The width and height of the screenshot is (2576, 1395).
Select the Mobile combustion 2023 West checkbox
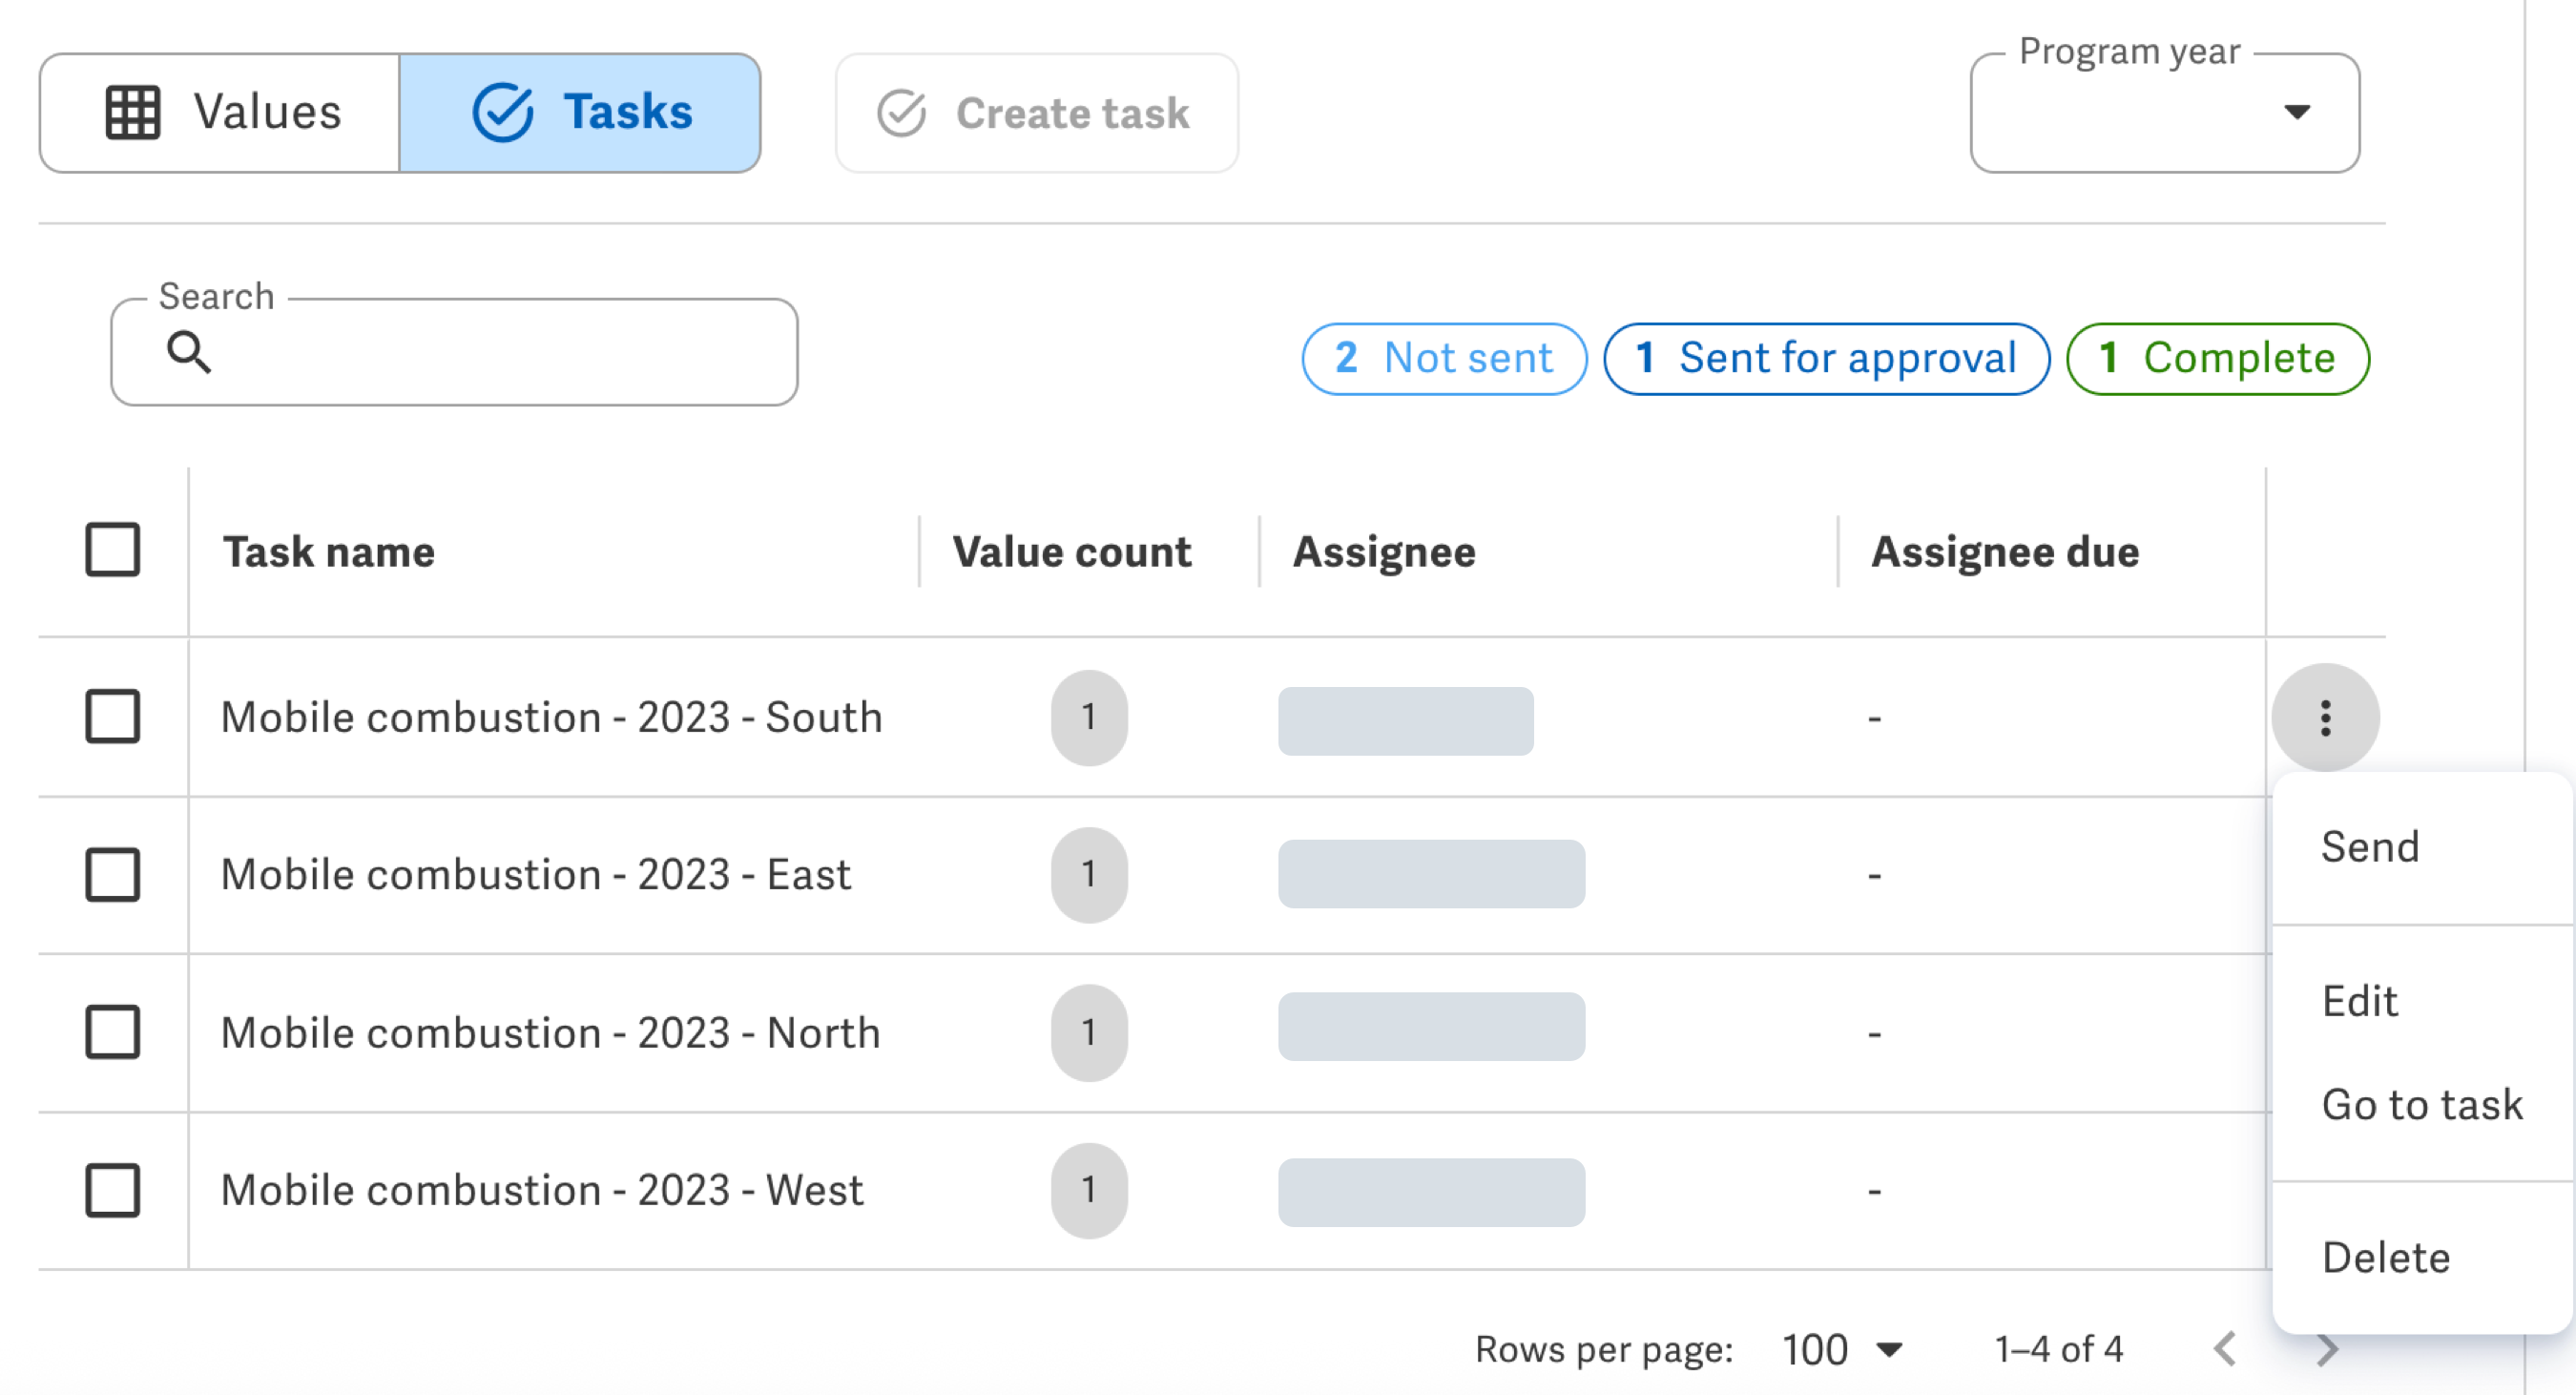tap(113, 1190)
